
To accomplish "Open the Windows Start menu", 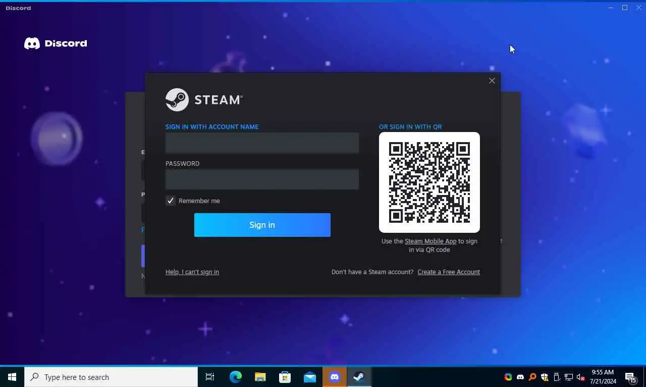I will (12, 377).
